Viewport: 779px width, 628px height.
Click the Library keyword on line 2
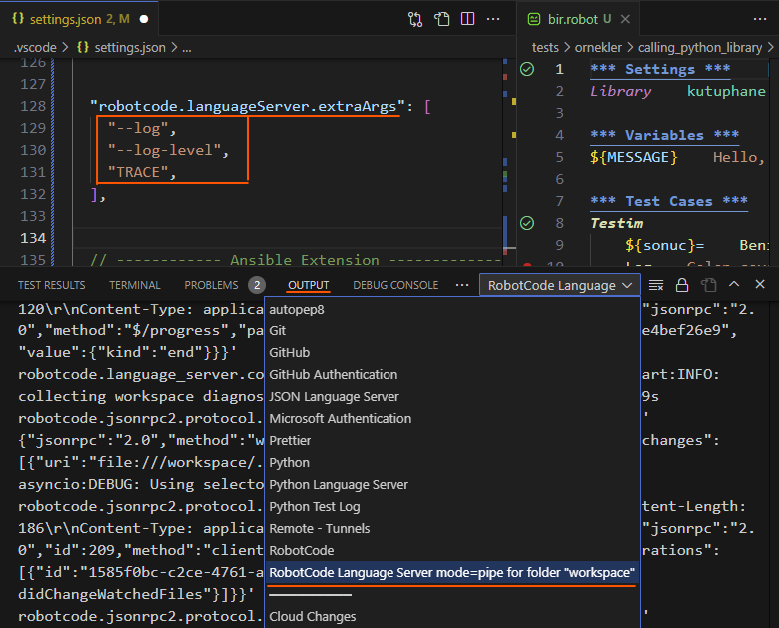tap(620, 91)
